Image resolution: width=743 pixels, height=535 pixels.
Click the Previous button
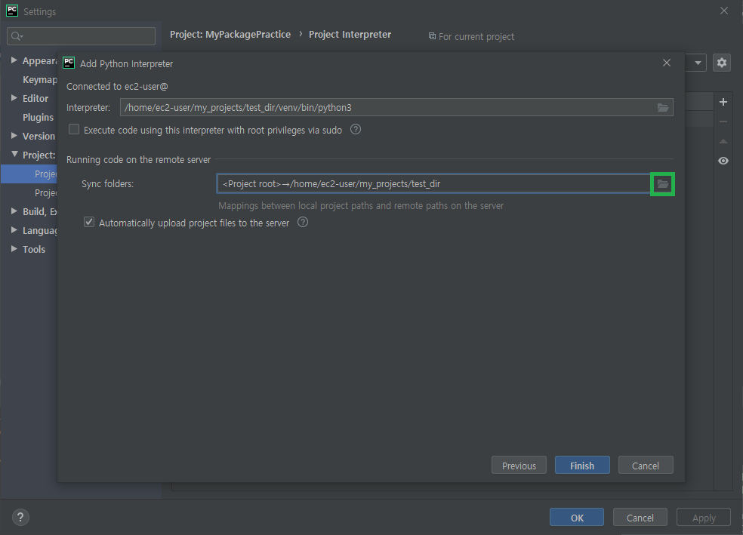click(519, 466)
